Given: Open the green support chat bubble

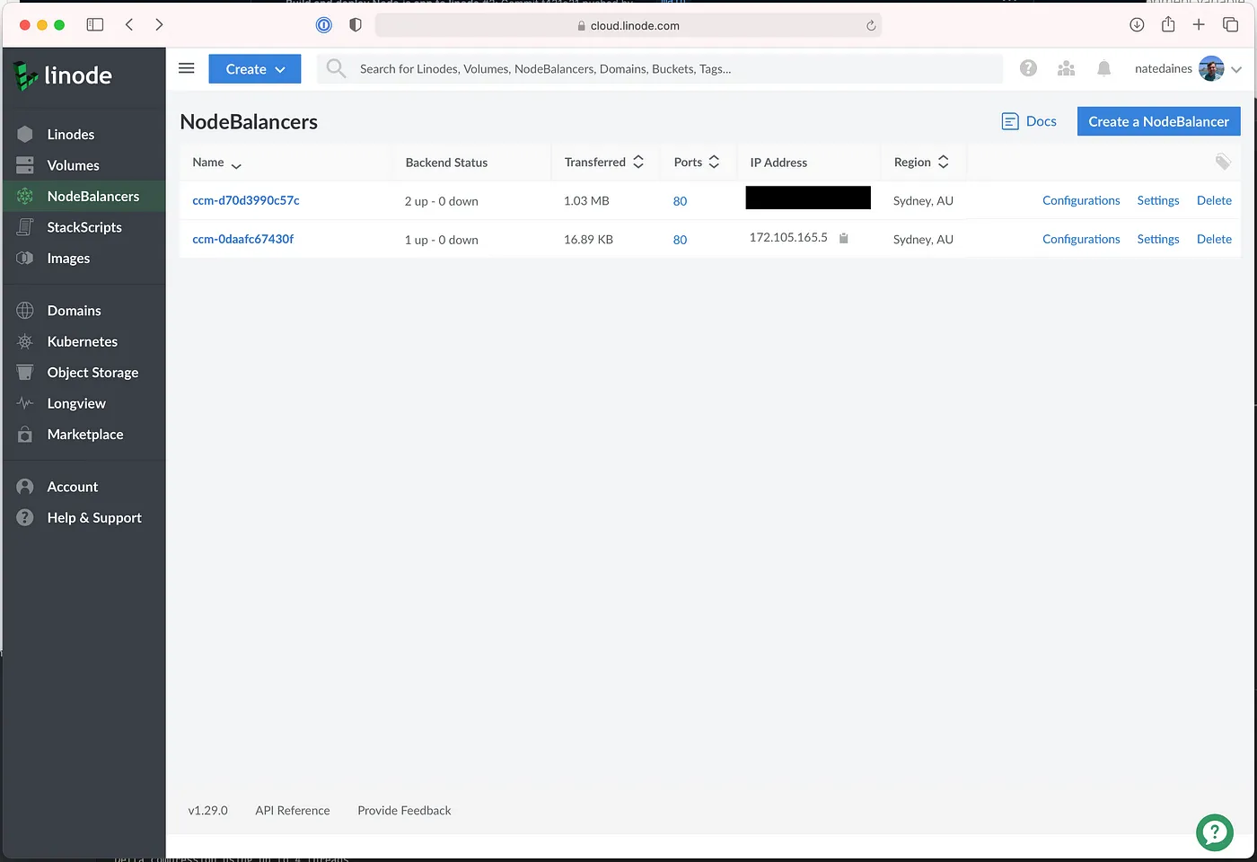Looking at the screenshot, I should (x=1214, y=831).
